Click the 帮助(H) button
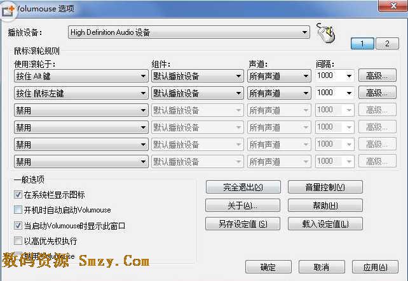 [325, 206]
